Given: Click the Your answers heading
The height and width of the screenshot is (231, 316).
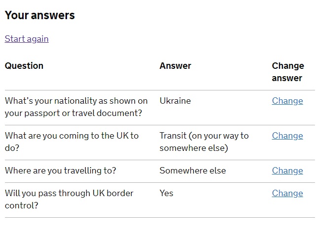Looking at the screenshot, I should pyautogui.click(x=40, y=15).
